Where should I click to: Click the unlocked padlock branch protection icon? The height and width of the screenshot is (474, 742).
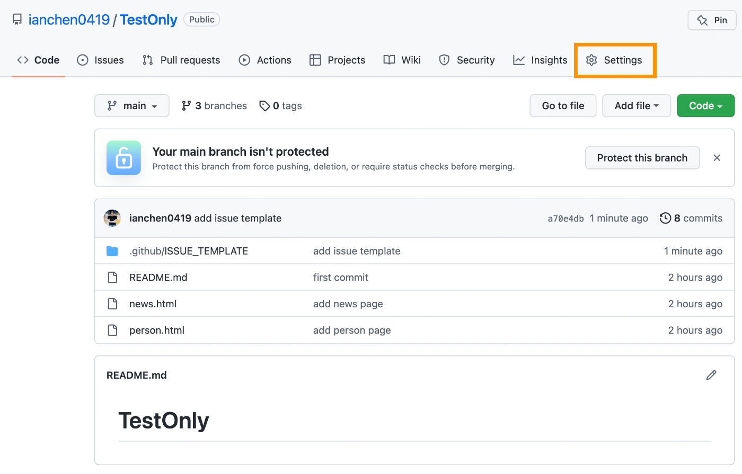pos(123,158)
